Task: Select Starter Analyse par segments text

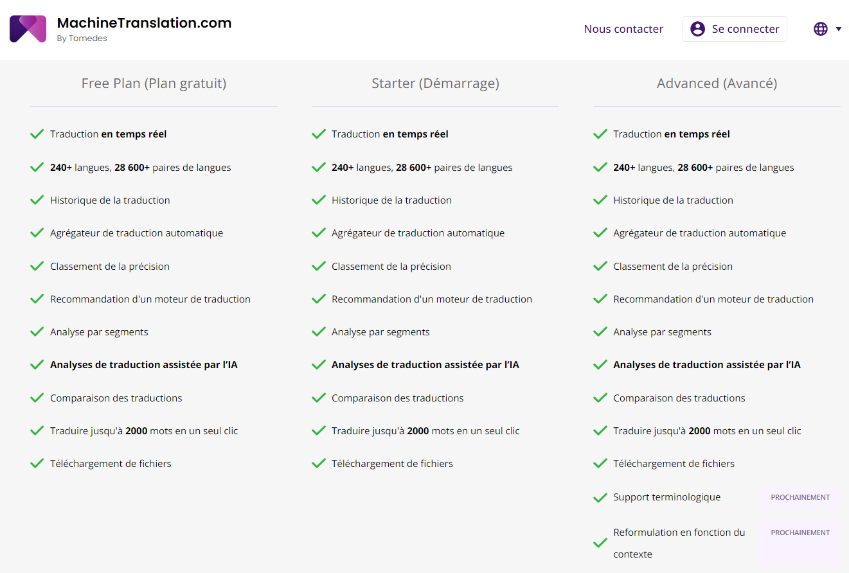Action: pyautogui.click(x=380, y=332)
